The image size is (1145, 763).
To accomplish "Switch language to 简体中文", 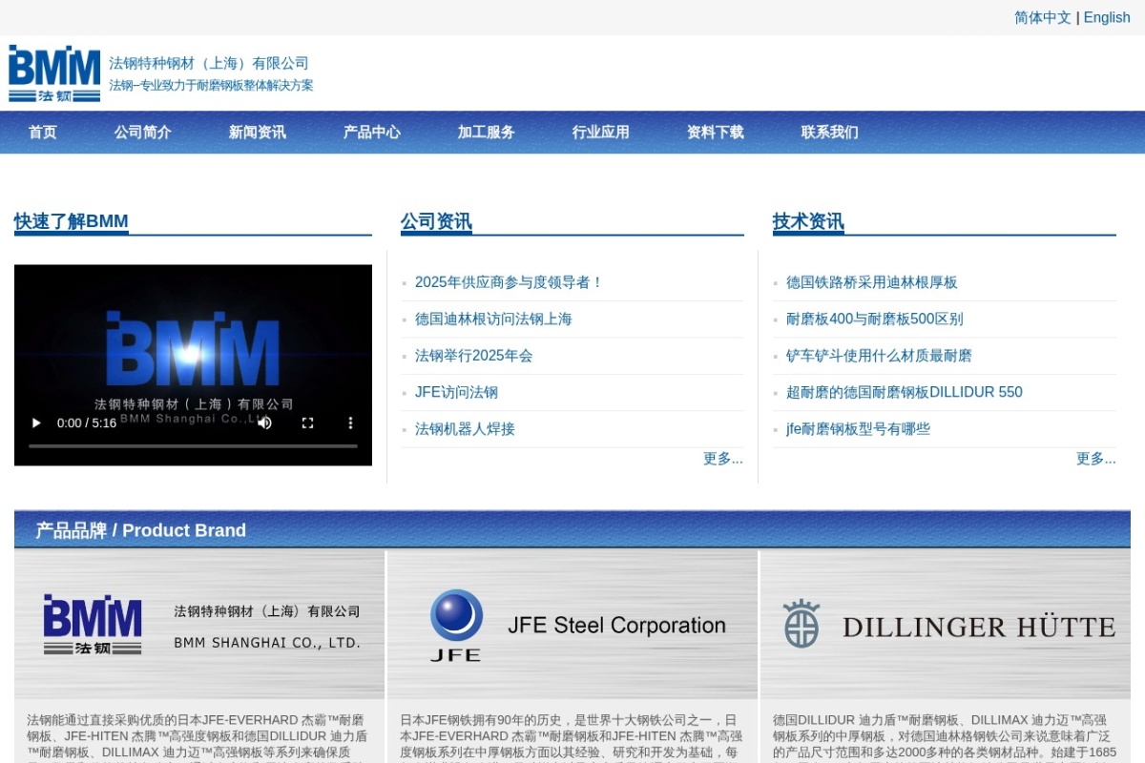I will pyautogui.click(x=1042, y=17).
